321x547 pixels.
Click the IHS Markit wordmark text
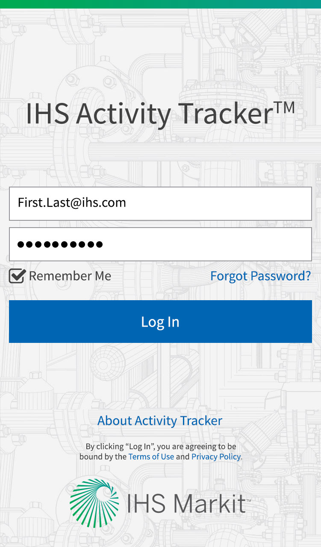click(x=186, y=504)
